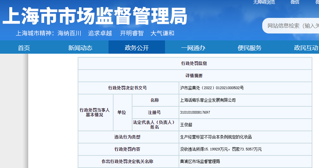This screenshot has width=319, height=168.
Task: Select the 政务公开 navigation tab
Action: pos(137,48)
